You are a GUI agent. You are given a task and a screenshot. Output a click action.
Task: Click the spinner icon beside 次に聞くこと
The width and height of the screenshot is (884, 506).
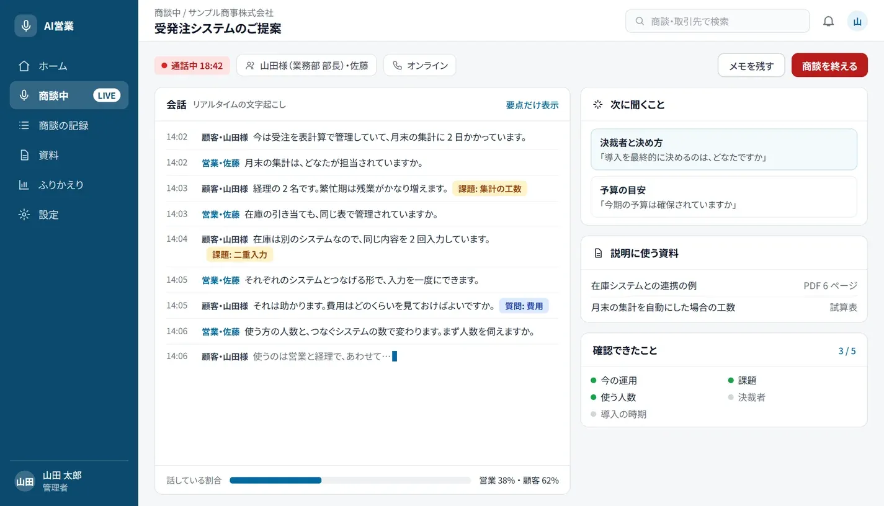[x=598, y=105]
